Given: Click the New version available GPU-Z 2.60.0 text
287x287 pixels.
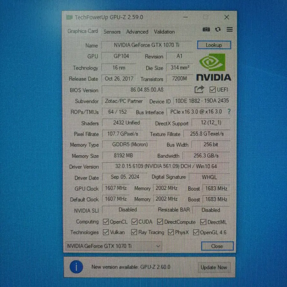Looking at the screenshot, I should 131,267.
